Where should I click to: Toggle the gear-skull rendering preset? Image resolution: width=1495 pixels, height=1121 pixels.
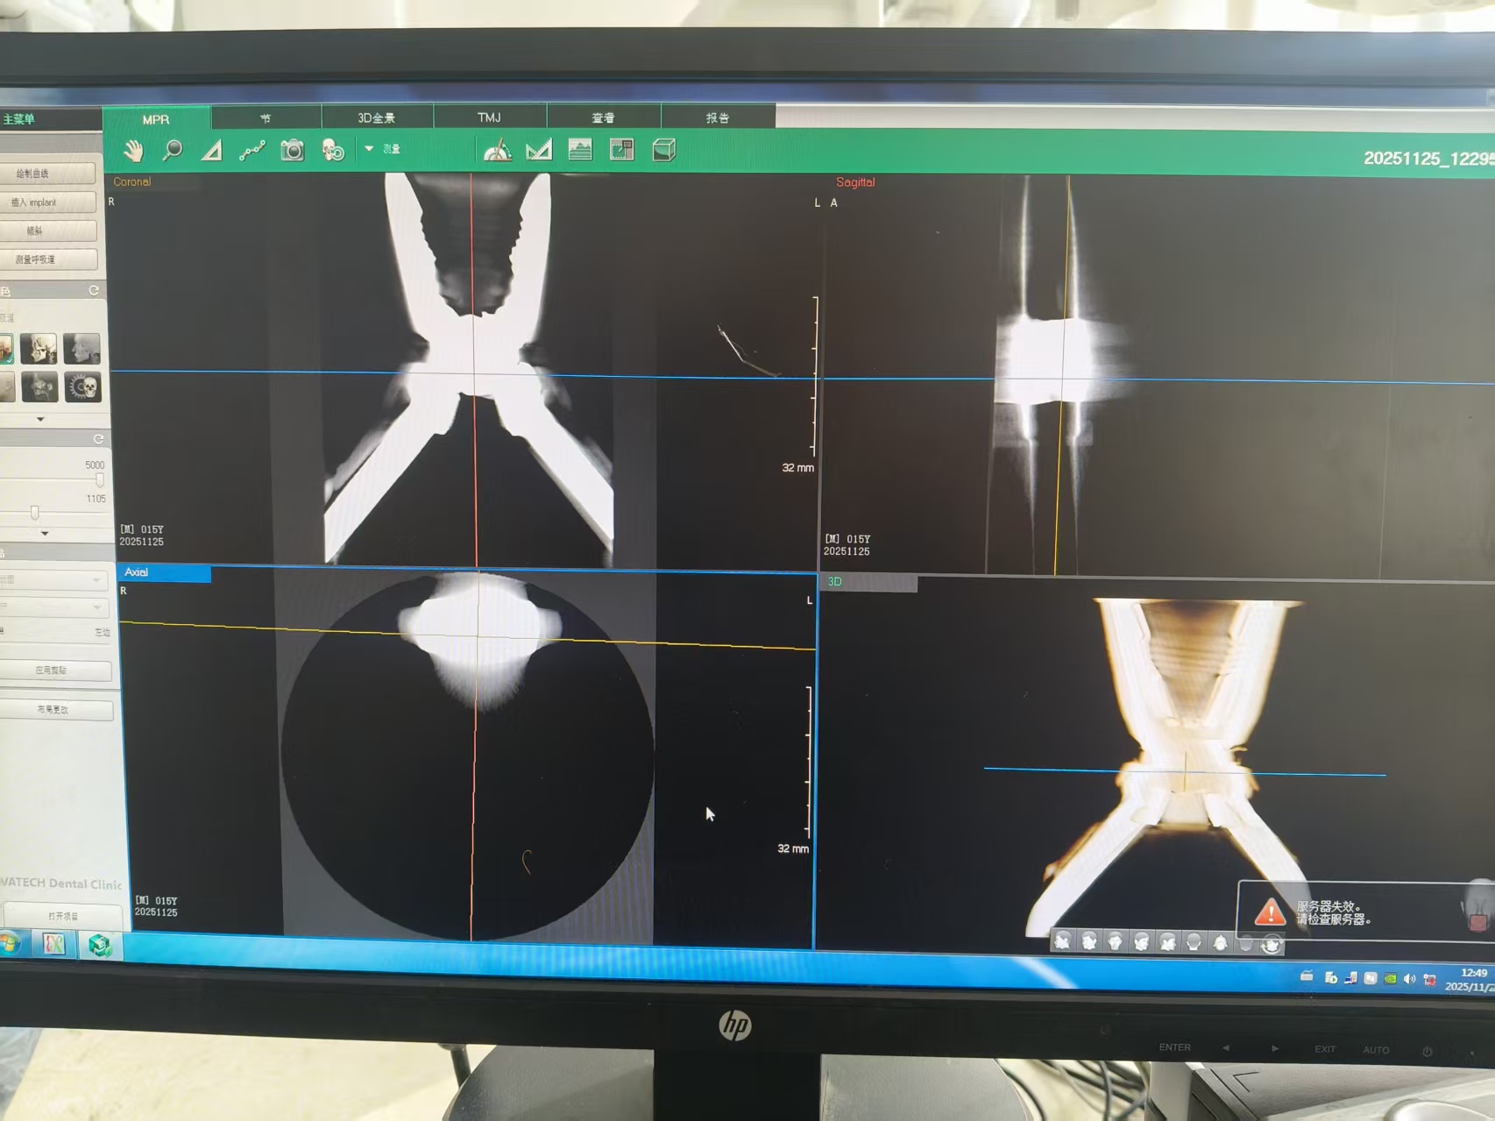tap(84, 387)
